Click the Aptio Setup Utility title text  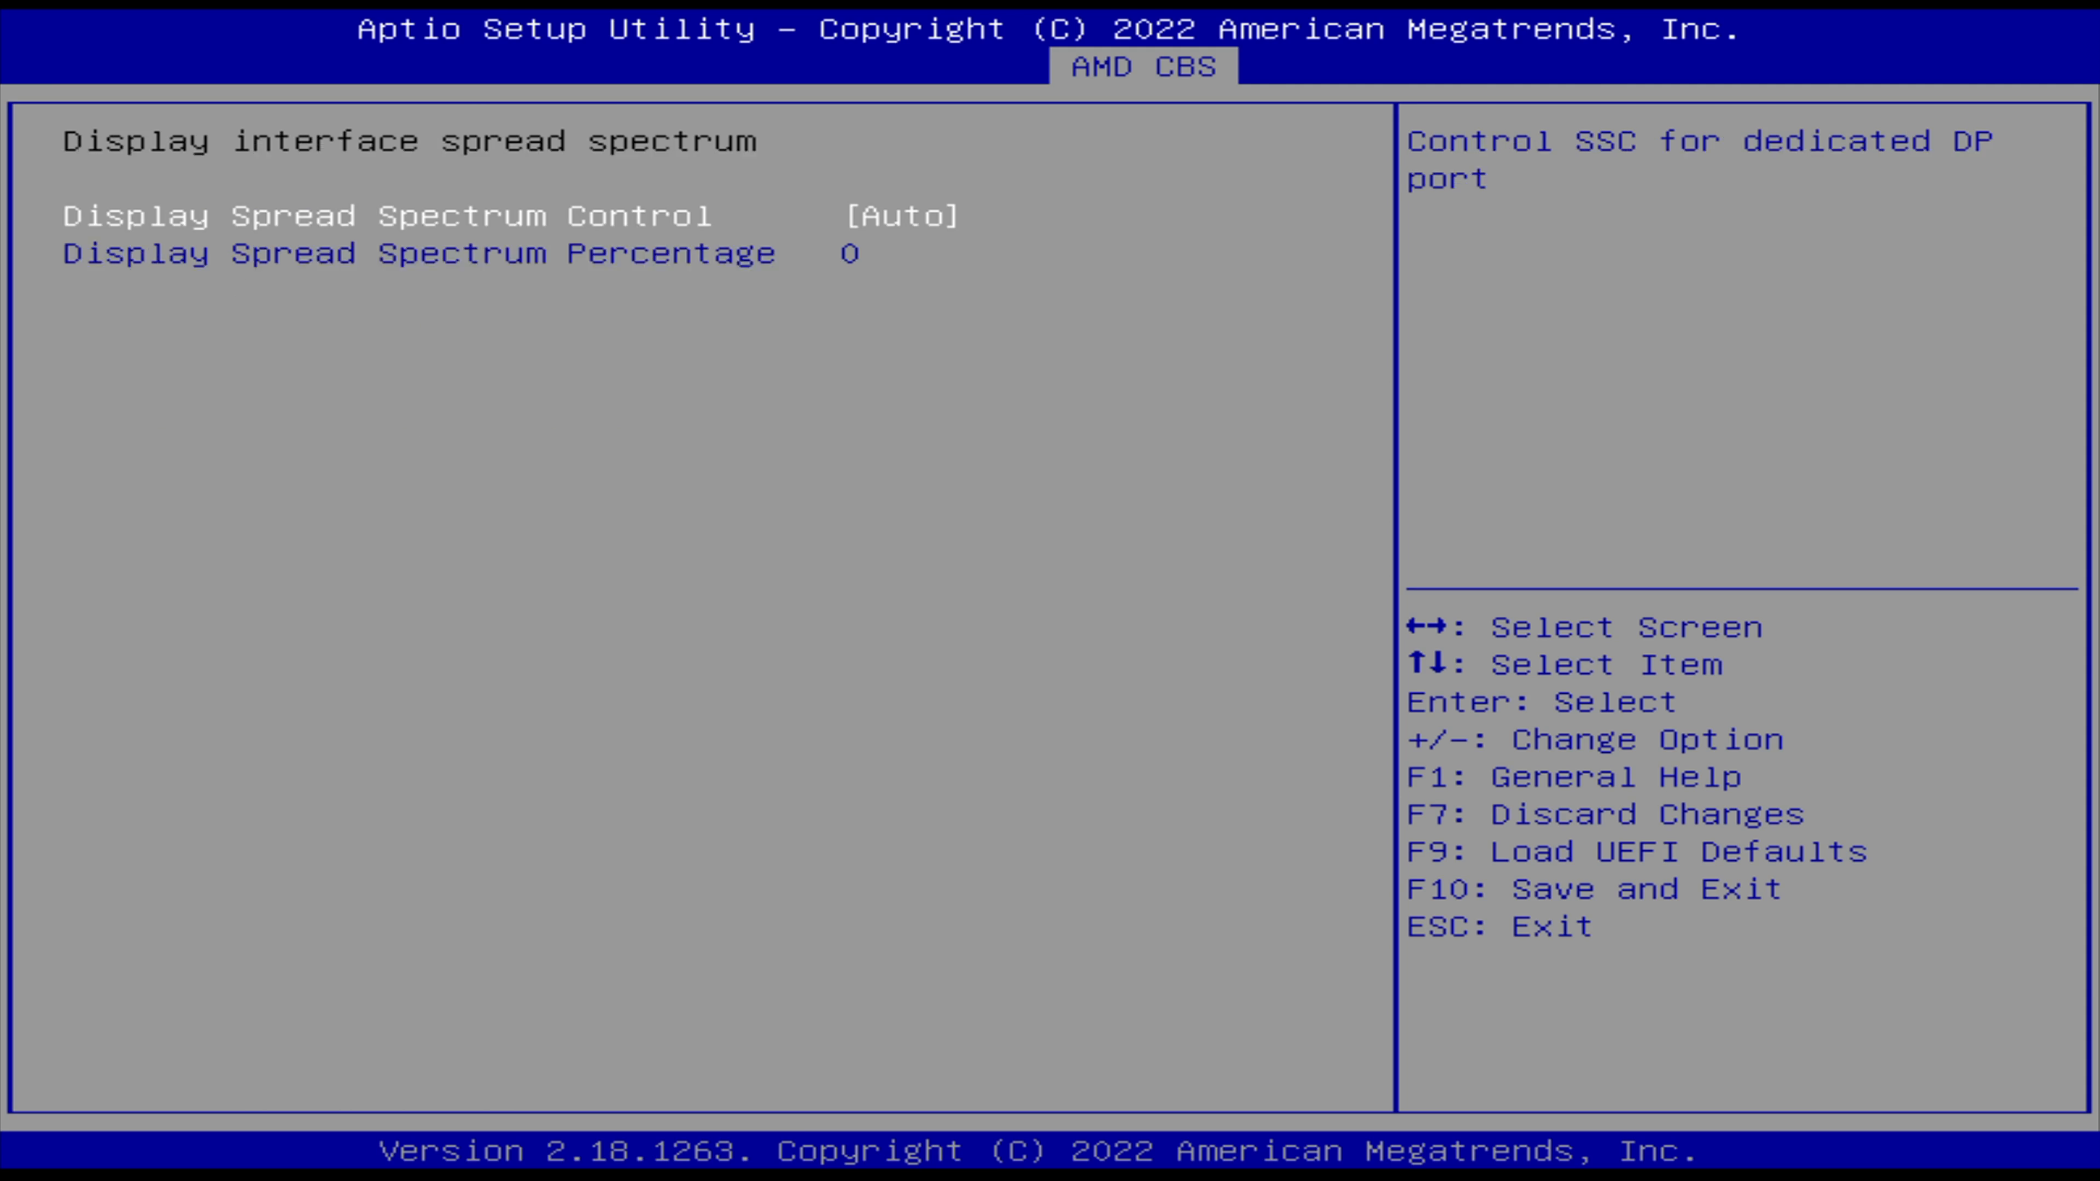coord(1048,30)
